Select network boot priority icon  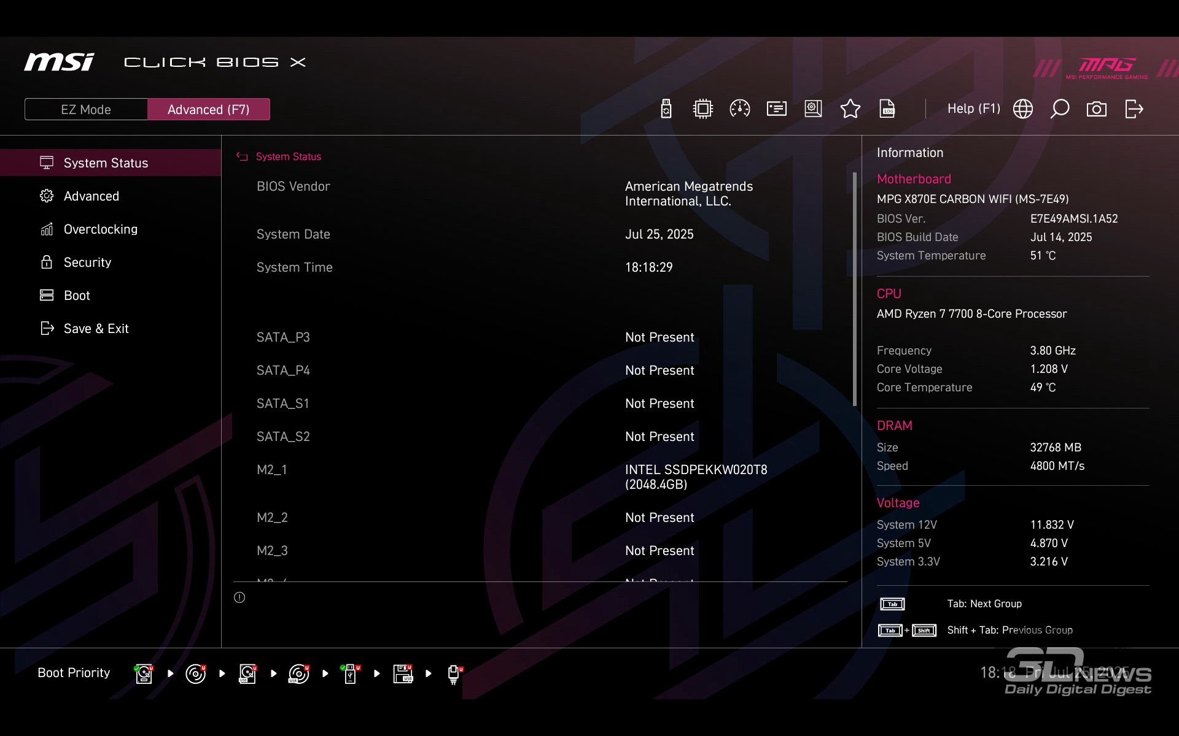pyautogui.click(x=454, y=674)
